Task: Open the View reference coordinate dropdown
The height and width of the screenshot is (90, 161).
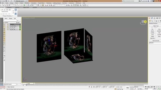Action: (34, 5)
